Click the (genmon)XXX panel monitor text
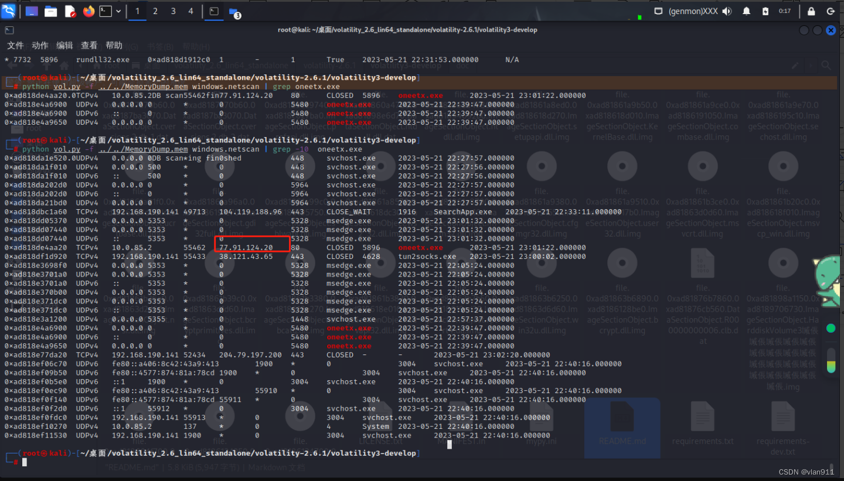Image resolution: width=844 pixels, height=481 pixels. click(693, 11)
